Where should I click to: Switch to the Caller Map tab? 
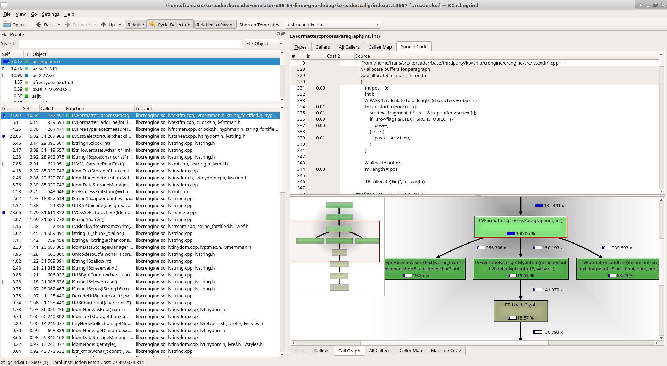[411, 350]
